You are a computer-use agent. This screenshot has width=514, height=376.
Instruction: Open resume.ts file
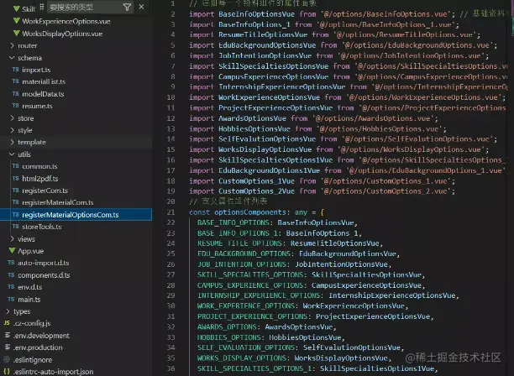click(x=37, y=106)
